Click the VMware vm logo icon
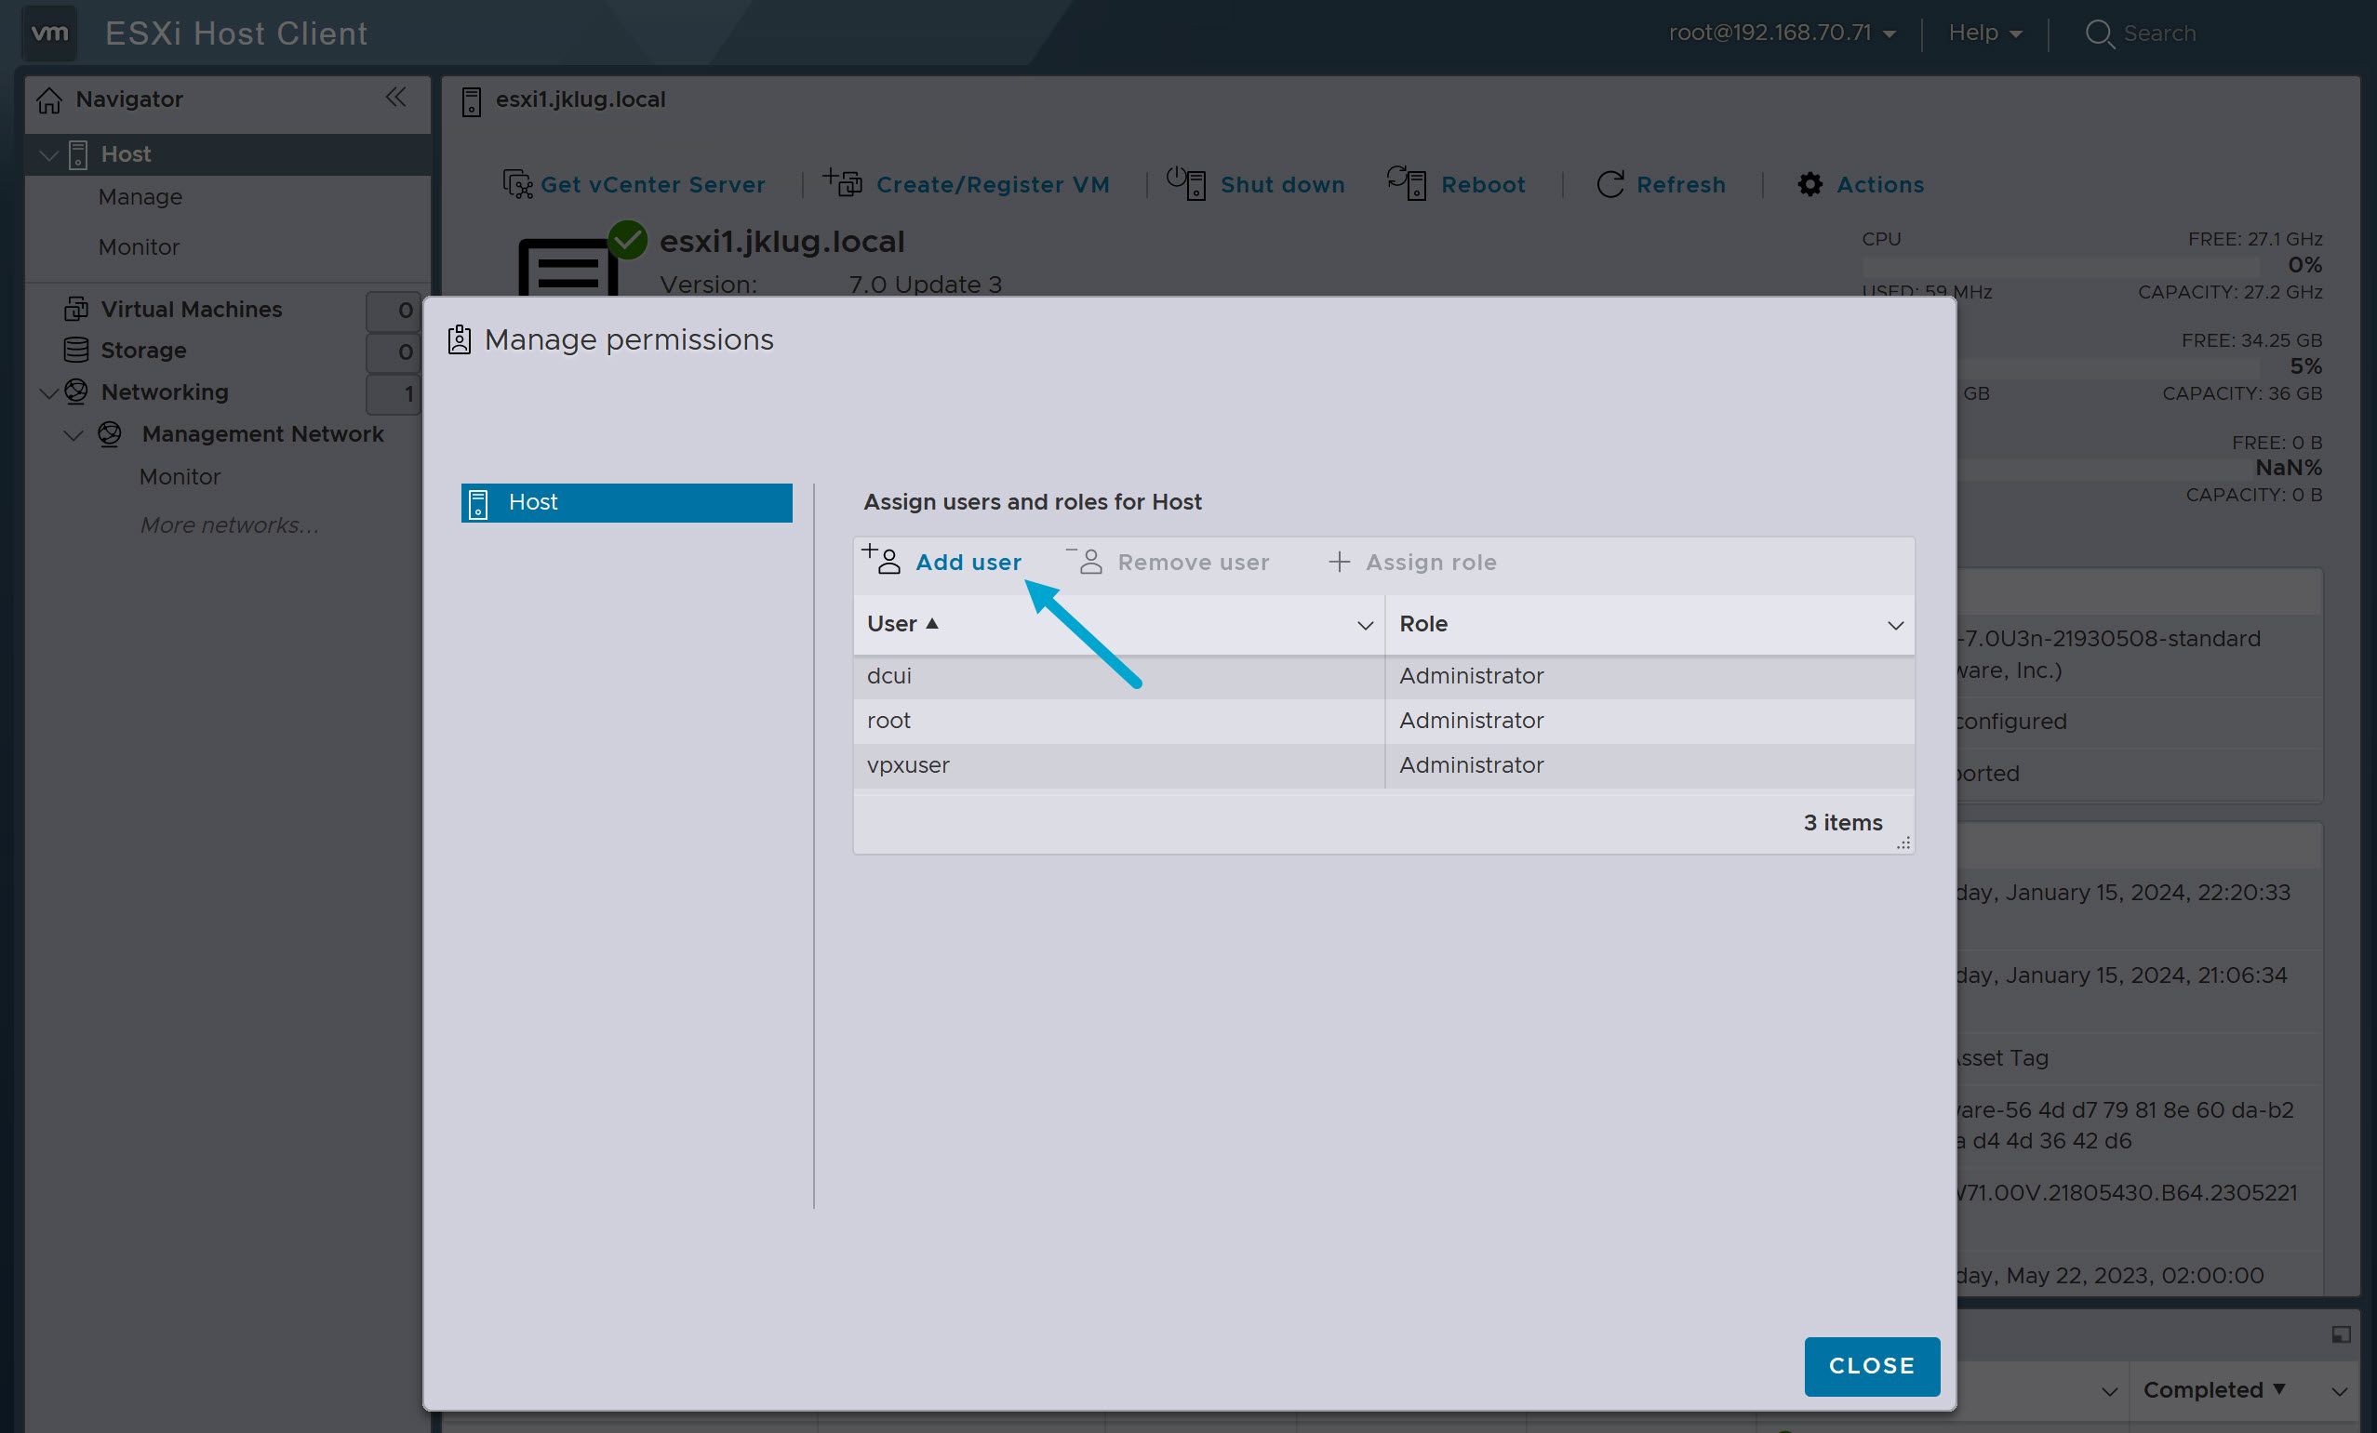Viewport: 2377px width, 1433px height. pos(48,33)
